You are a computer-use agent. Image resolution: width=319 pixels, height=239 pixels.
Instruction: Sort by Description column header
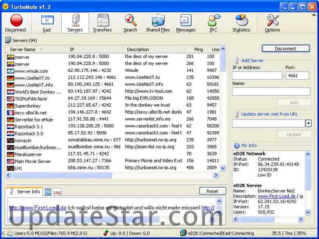(x=154, y=50)
